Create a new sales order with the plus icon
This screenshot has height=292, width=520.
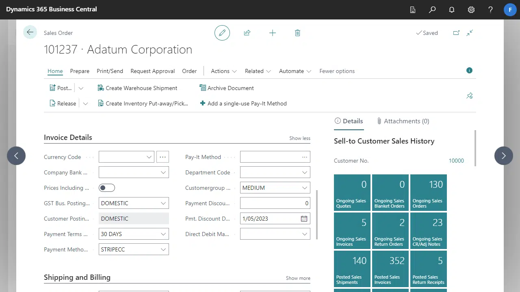(272, 33)
